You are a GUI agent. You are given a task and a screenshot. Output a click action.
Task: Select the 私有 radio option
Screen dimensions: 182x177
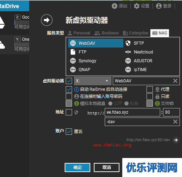point(126,103)
